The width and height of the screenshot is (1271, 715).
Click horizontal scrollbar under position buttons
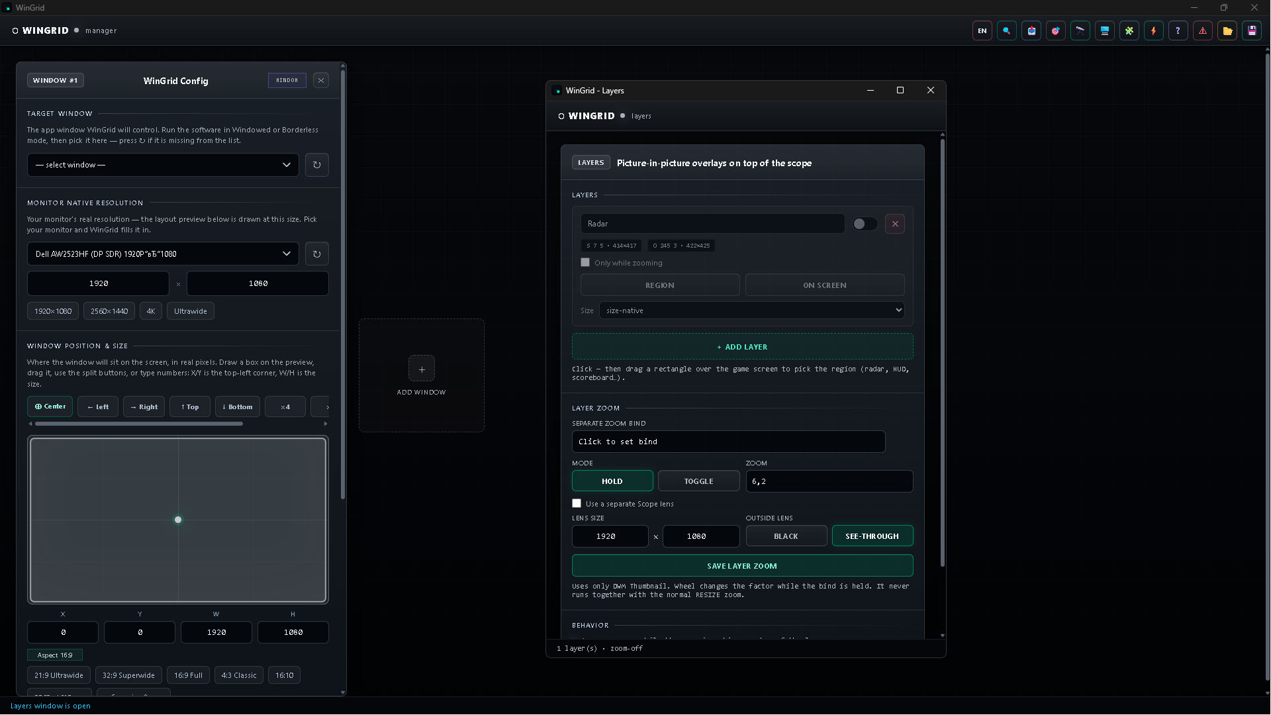139,424
